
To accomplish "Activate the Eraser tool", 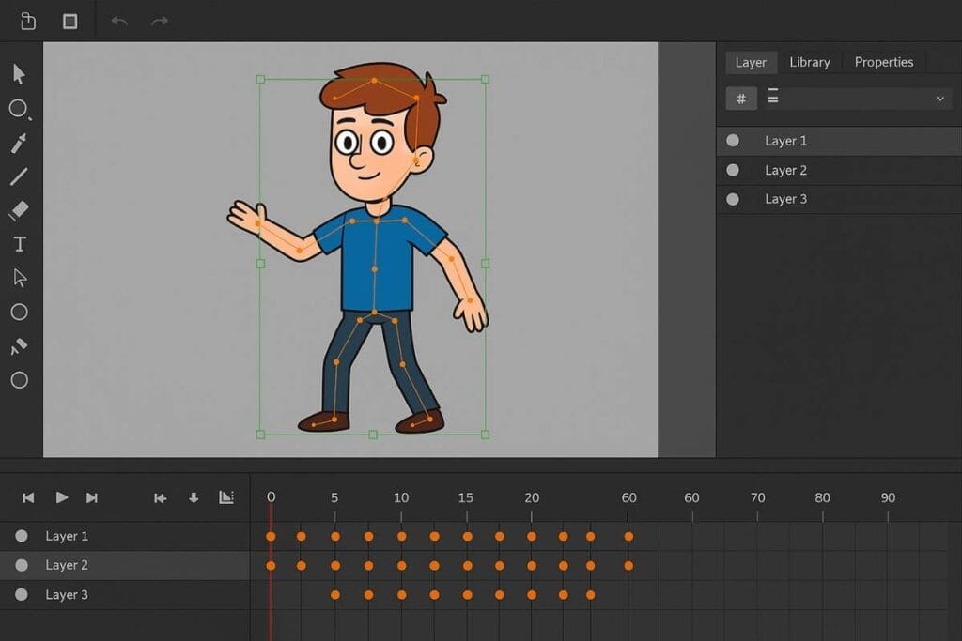I will [x=19, y=210].
